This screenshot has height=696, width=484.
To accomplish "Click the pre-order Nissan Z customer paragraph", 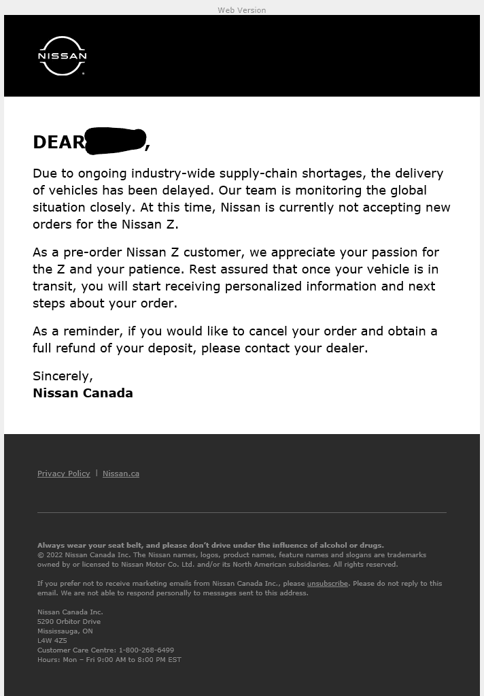I will [236, 278].
